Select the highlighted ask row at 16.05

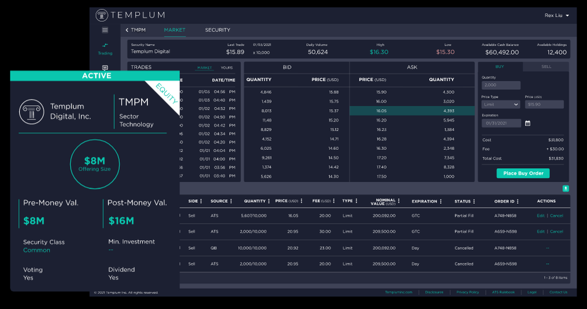coord(412,111)
